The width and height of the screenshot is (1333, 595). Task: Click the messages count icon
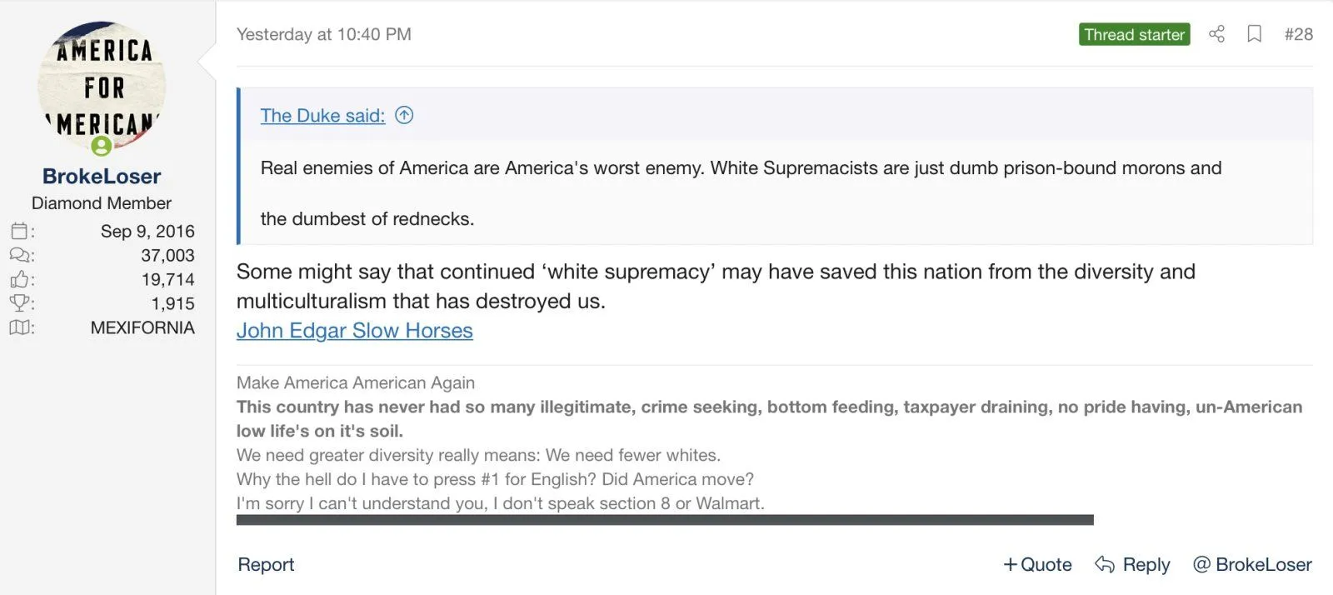click(20, 255)
